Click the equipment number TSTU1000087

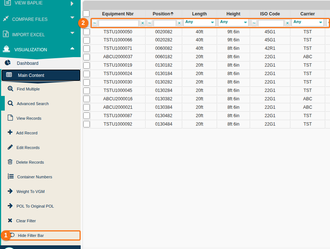pos(118,116)
